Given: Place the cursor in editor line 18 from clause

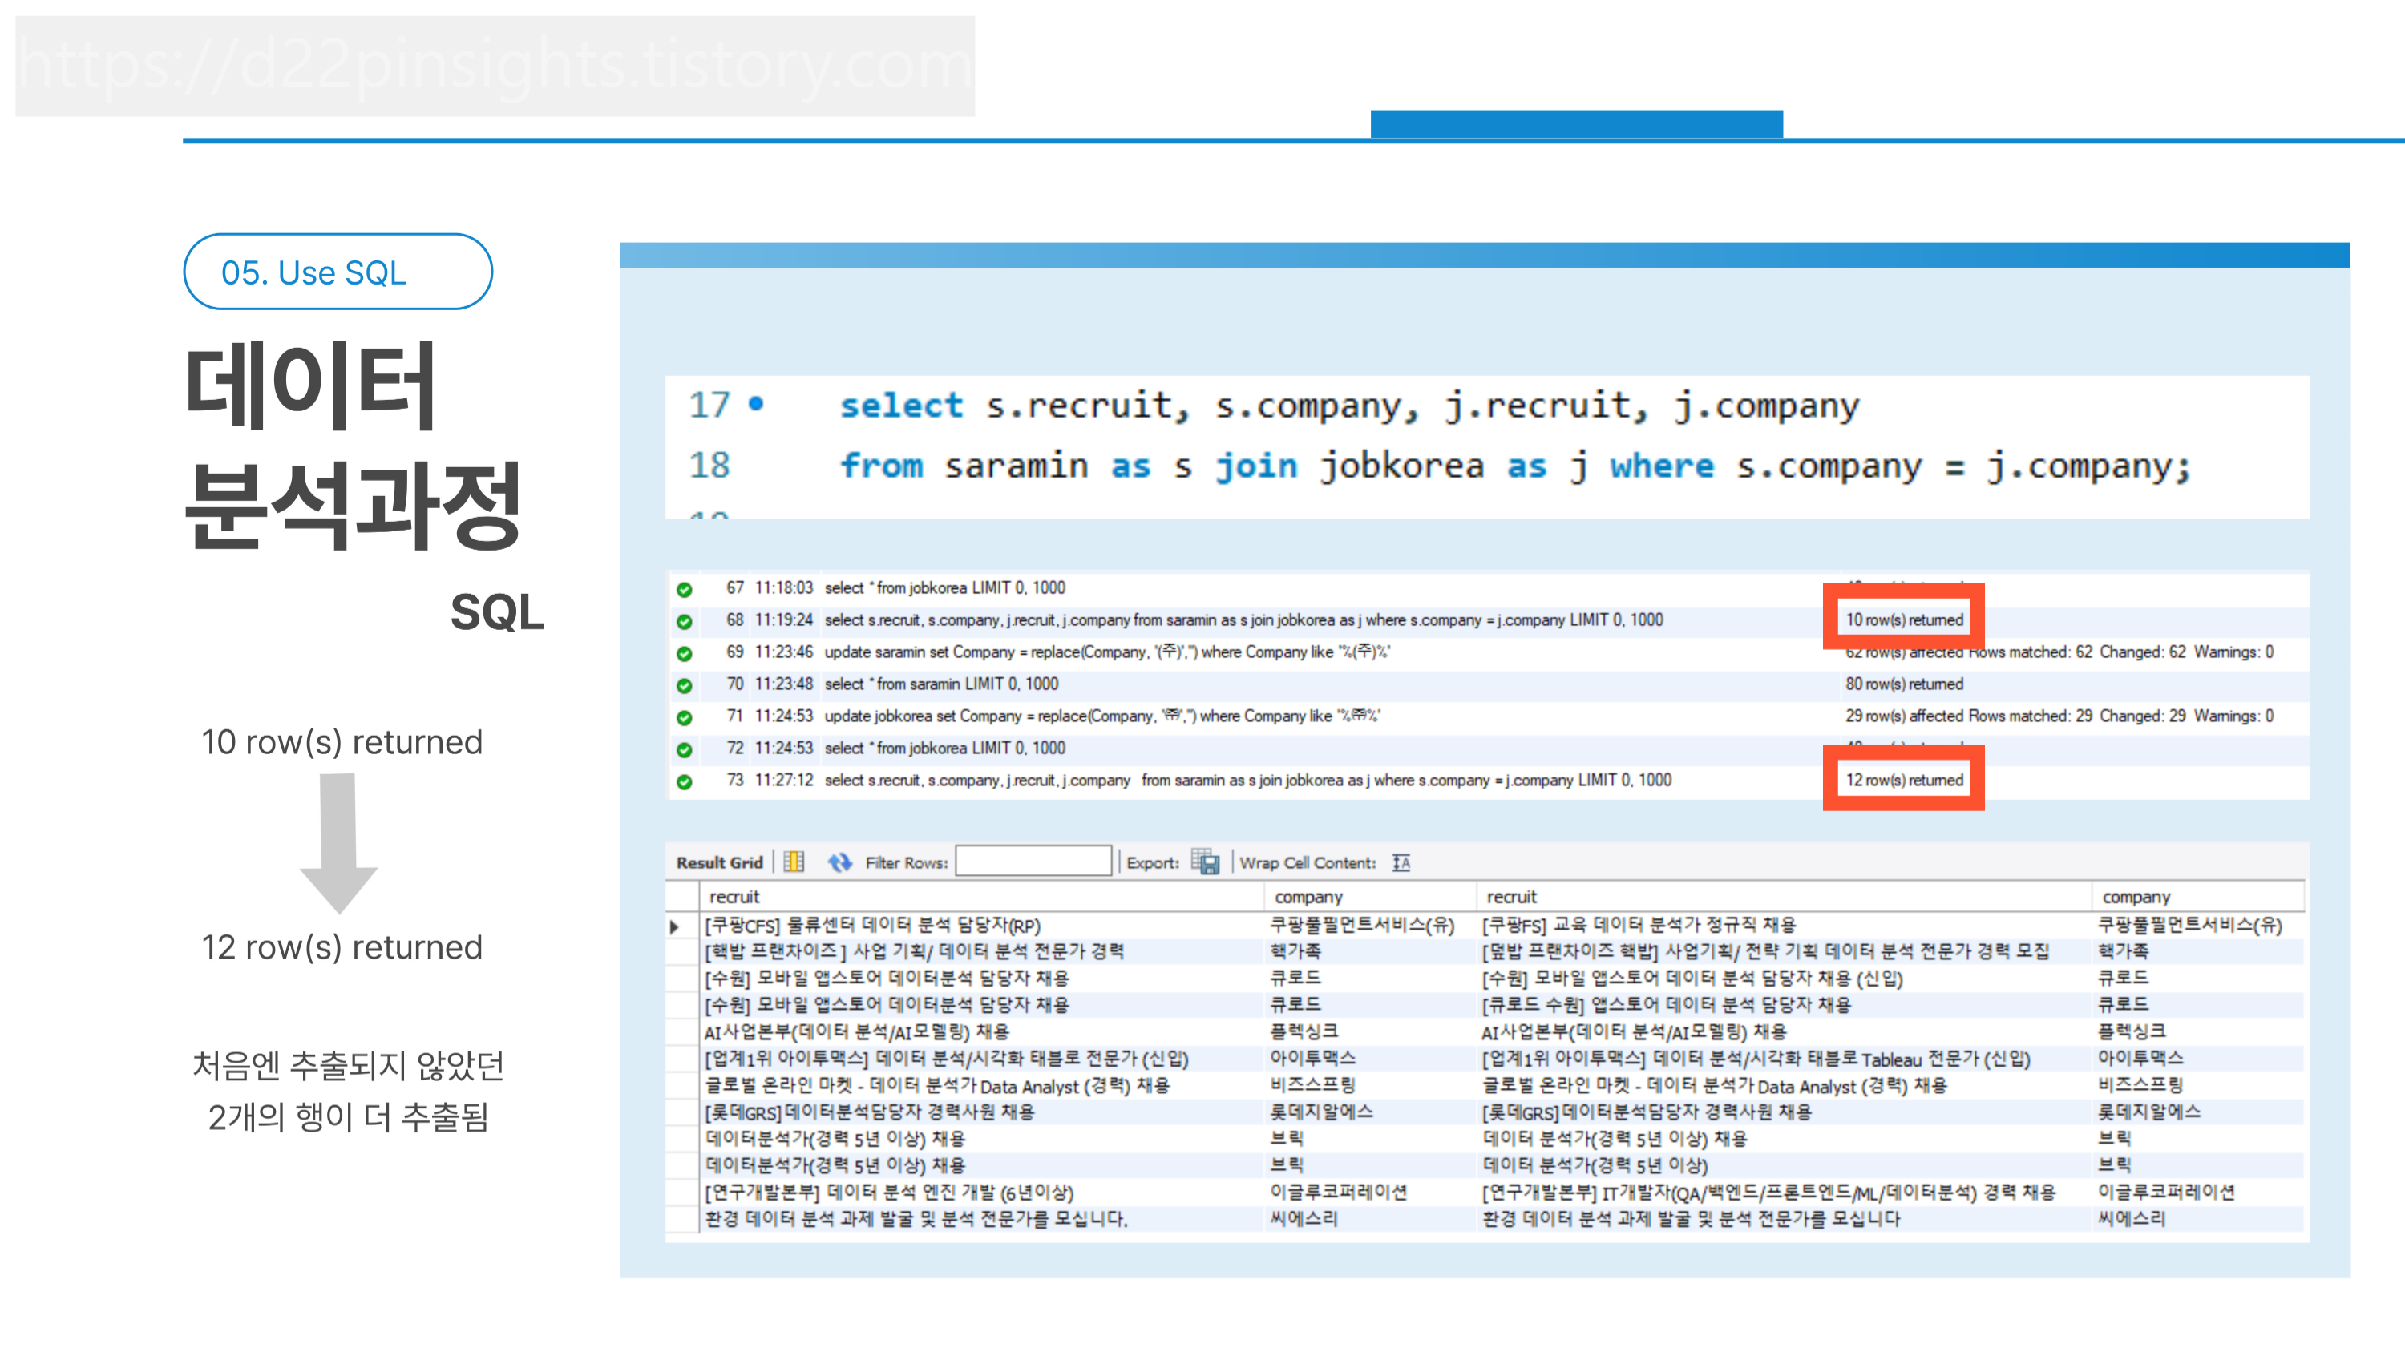Looking at the screenshot, I should (1515, 466).
